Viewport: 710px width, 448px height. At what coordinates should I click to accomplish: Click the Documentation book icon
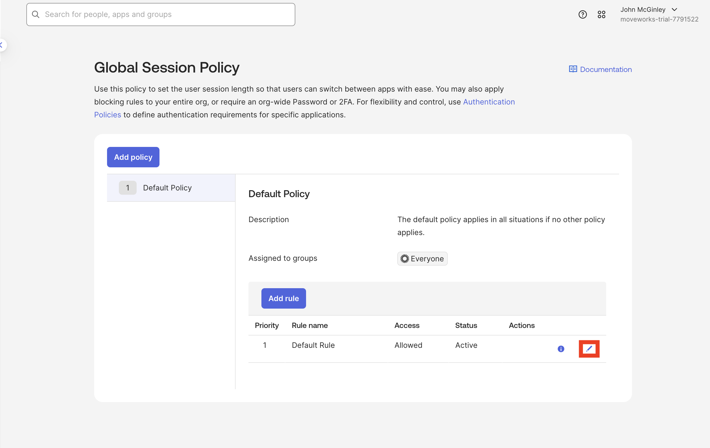[x=573, y=69]
